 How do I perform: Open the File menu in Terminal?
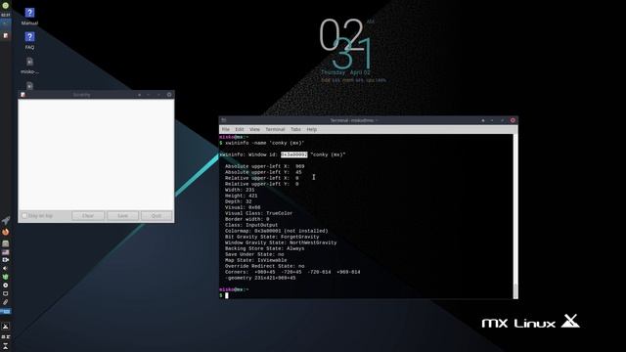(226, 129)
